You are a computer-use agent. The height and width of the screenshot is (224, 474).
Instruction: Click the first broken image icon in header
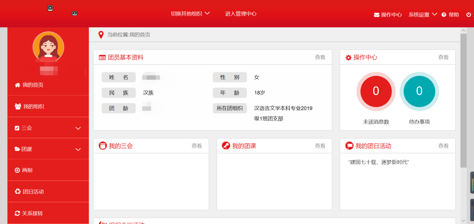(x=51, y=8)
